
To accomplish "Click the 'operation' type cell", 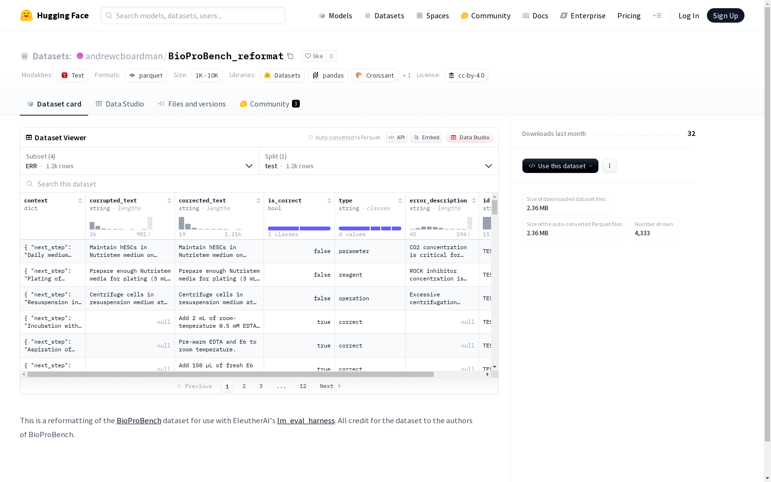I will point(370,298).
